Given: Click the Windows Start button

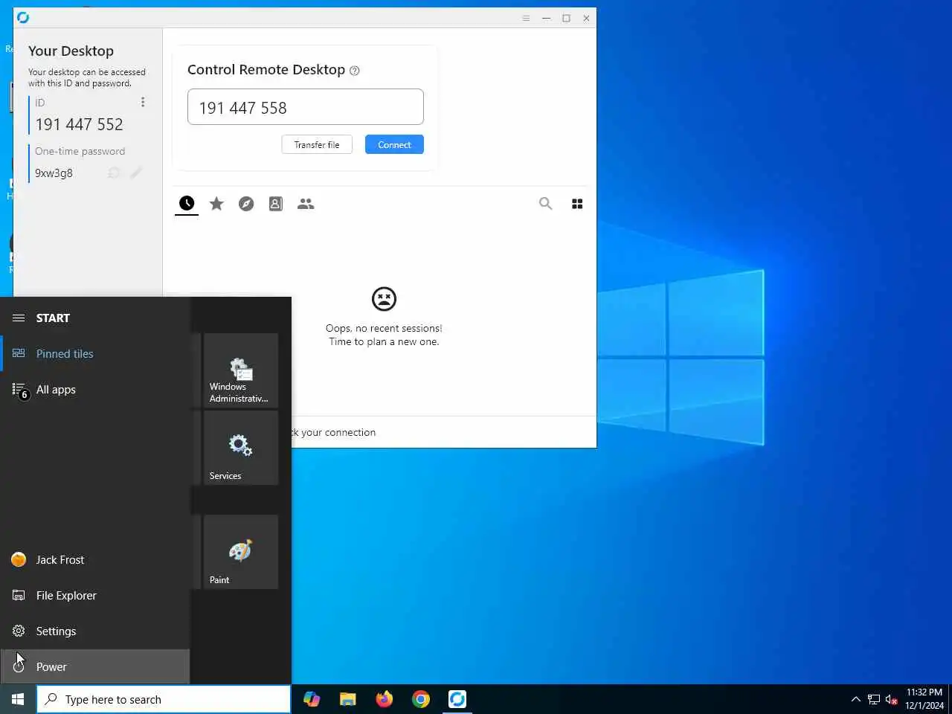Looking at the screenshot, I should [x=18, y=699].
